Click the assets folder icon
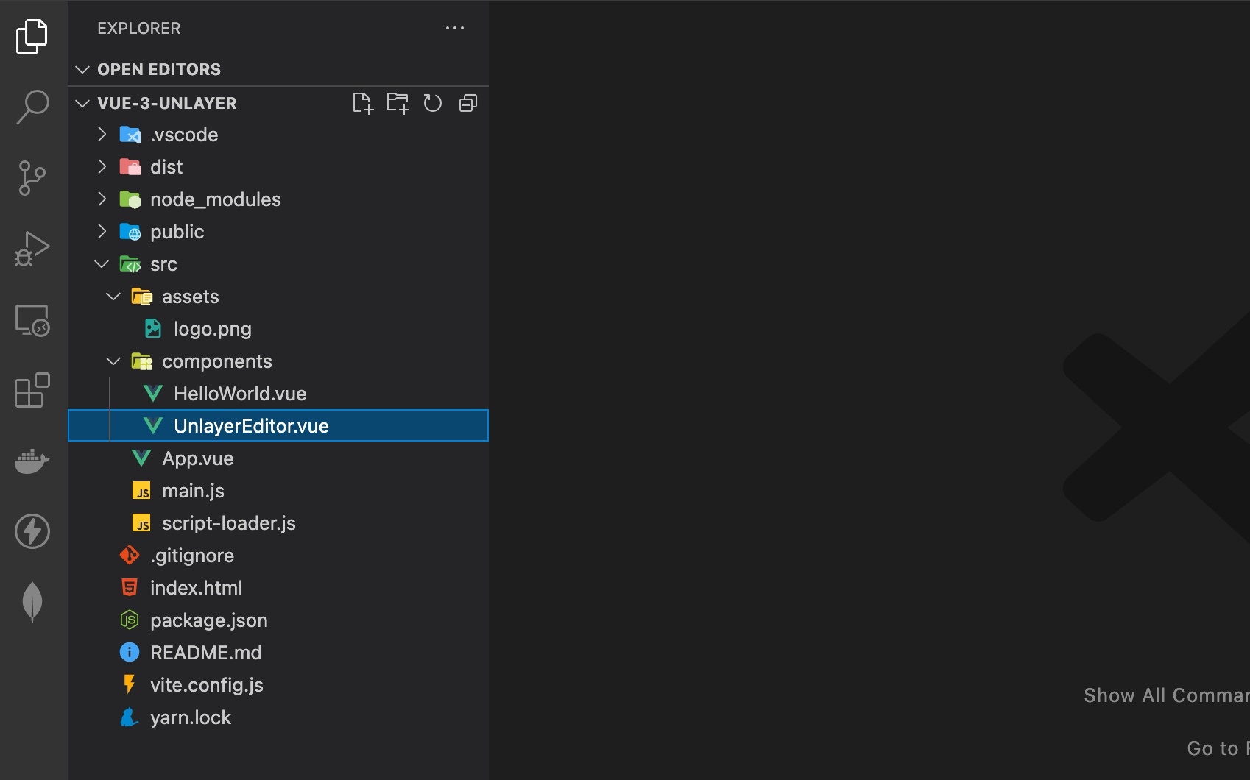This screenshot has width=1250, height=780. click(x=142, y=297)
